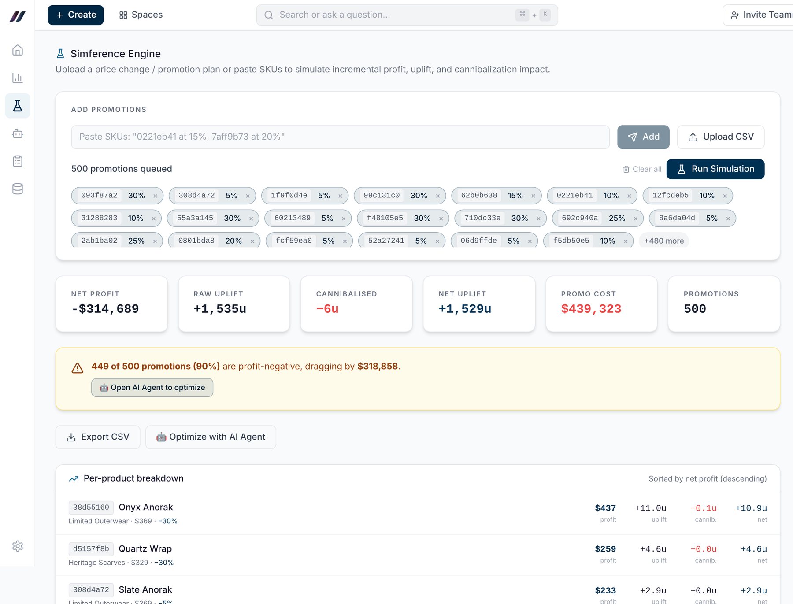Screen dimensions: 793x604
Task: Remove the 710dc33e promotion chip
Action: [x=538, y=219]
